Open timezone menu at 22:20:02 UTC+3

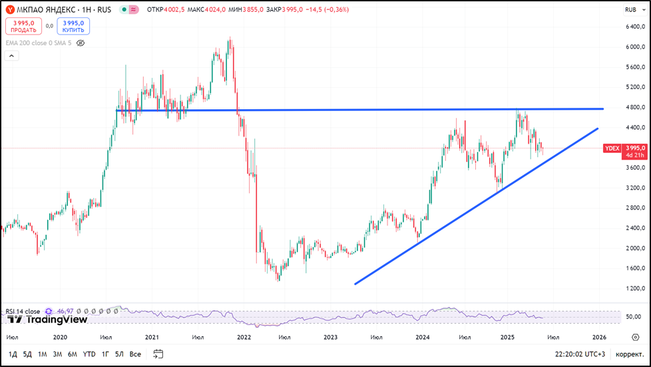[x=580, y=354]
